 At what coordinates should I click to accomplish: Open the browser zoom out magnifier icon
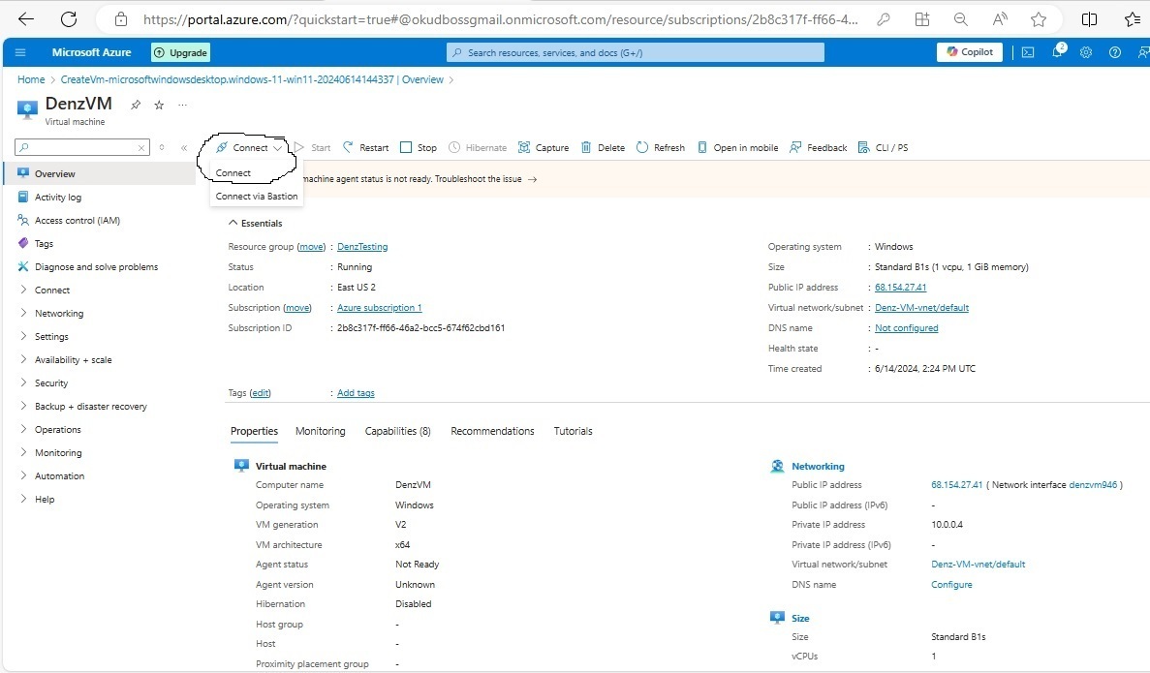tap(961, 19)
